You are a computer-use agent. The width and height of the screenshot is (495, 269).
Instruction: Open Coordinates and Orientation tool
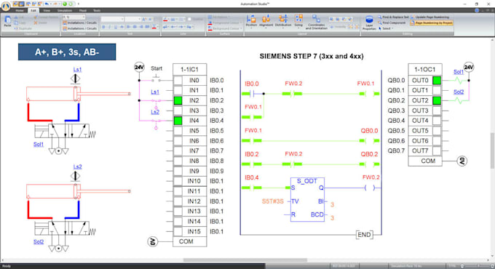[316, 22]
